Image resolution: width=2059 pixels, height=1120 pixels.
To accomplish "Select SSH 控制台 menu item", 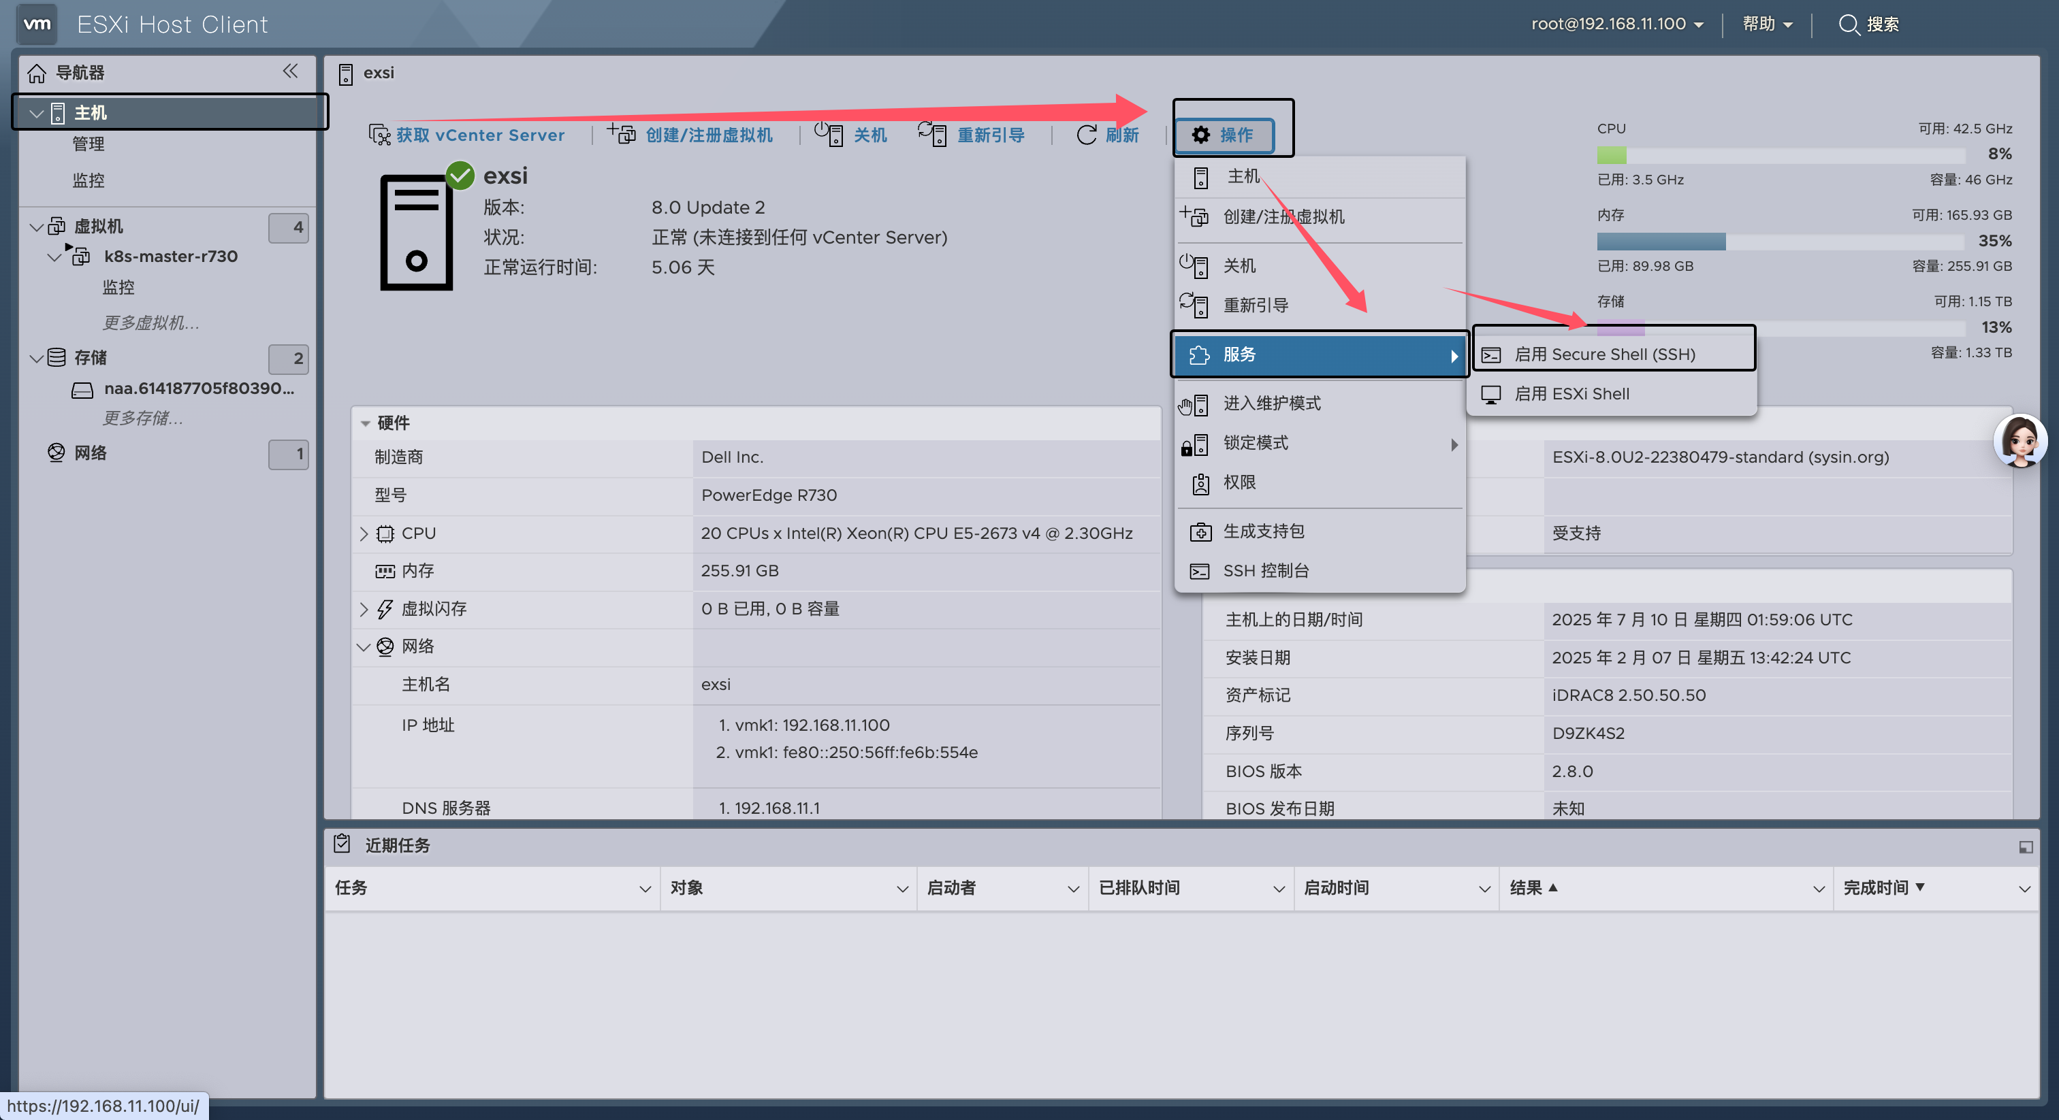I will click(1319, 571).
